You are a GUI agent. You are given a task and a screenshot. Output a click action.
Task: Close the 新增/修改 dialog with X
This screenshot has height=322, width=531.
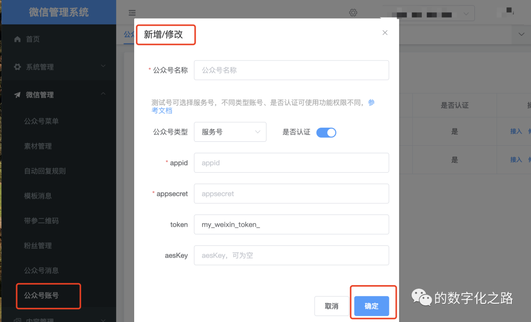coord(384,32)
